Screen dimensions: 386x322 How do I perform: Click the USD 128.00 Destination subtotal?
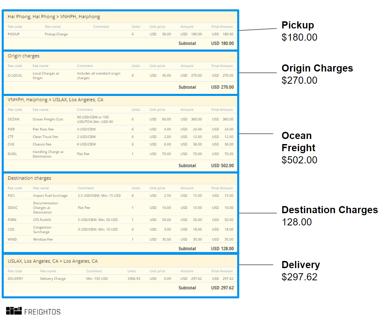[x=222, y=248]
